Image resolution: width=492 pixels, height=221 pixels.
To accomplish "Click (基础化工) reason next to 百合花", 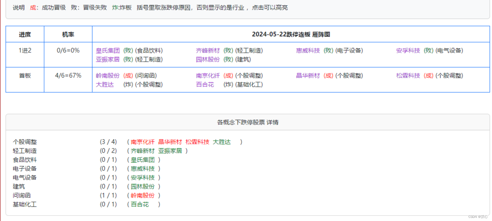I will 249,85.
